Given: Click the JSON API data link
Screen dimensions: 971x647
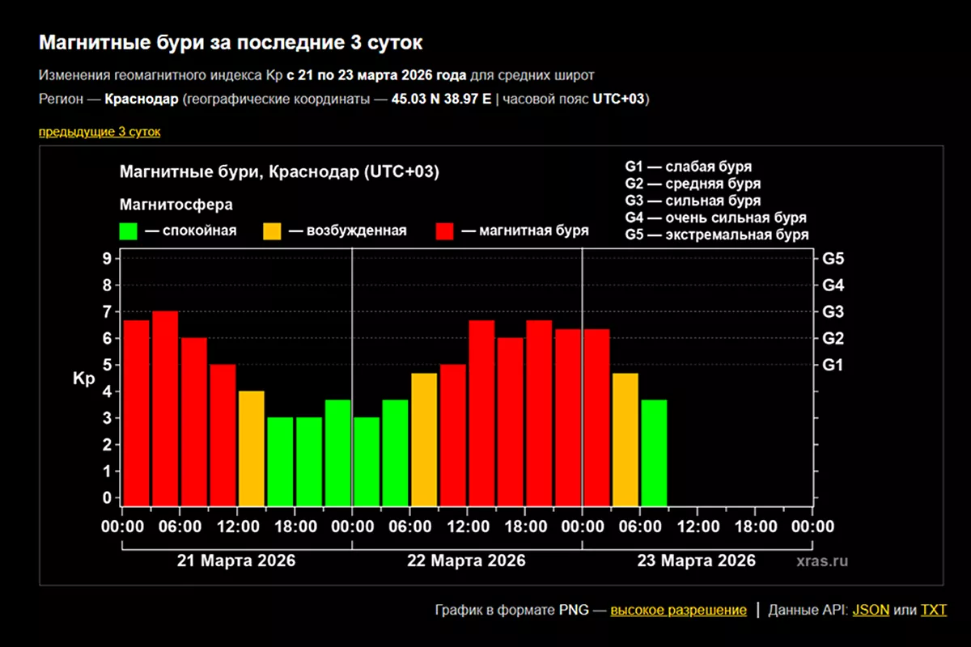Looking at the screenshot, I should pyautogui.click(x=871, y=610).
